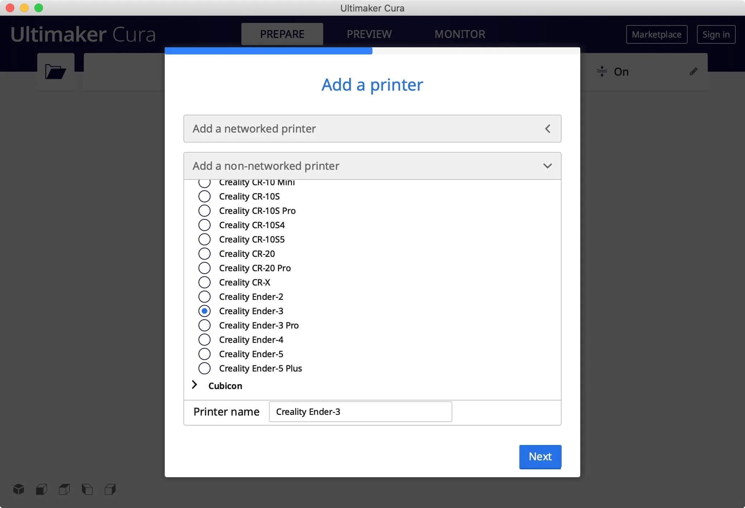This screenshot has width=745, height=508.
Task: Switch to left side view cube icon
Action: point(87,489)
